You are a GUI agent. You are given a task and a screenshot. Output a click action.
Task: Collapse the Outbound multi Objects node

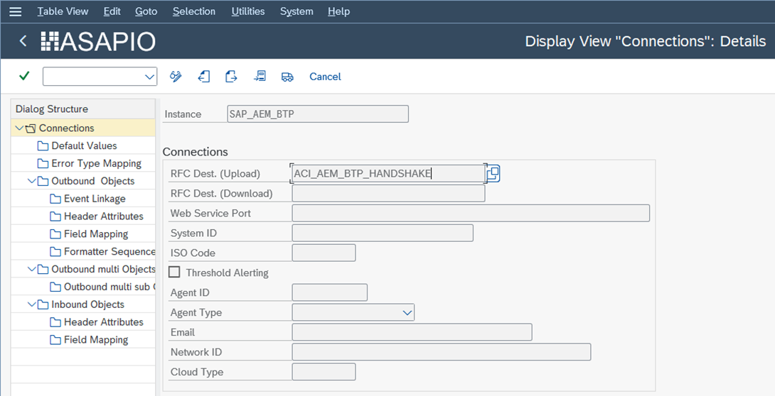pyautogui.click(x=31, y=269)
